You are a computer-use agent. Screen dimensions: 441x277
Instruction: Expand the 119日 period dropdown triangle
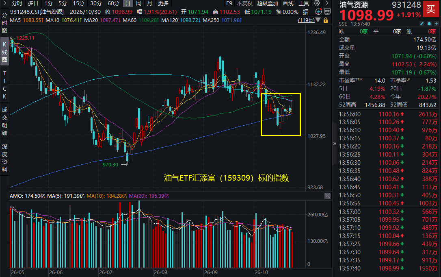tap(318, 20)
